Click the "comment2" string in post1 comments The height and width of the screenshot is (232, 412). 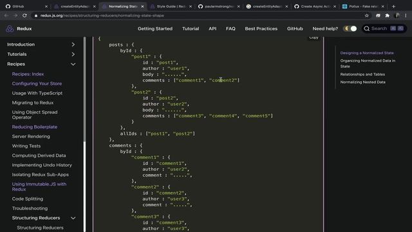pos(223,80)
